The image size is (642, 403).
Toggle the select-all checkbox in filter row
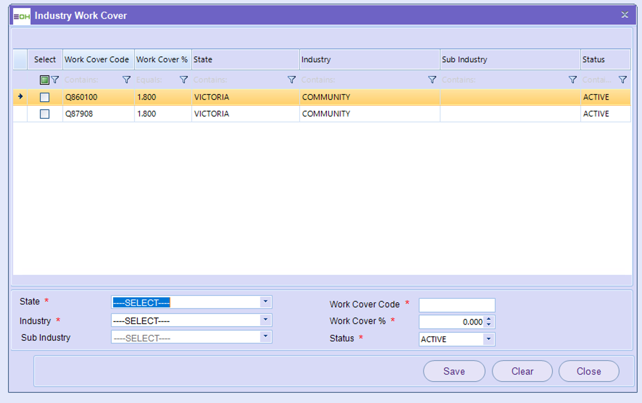[x=44, y=80]
